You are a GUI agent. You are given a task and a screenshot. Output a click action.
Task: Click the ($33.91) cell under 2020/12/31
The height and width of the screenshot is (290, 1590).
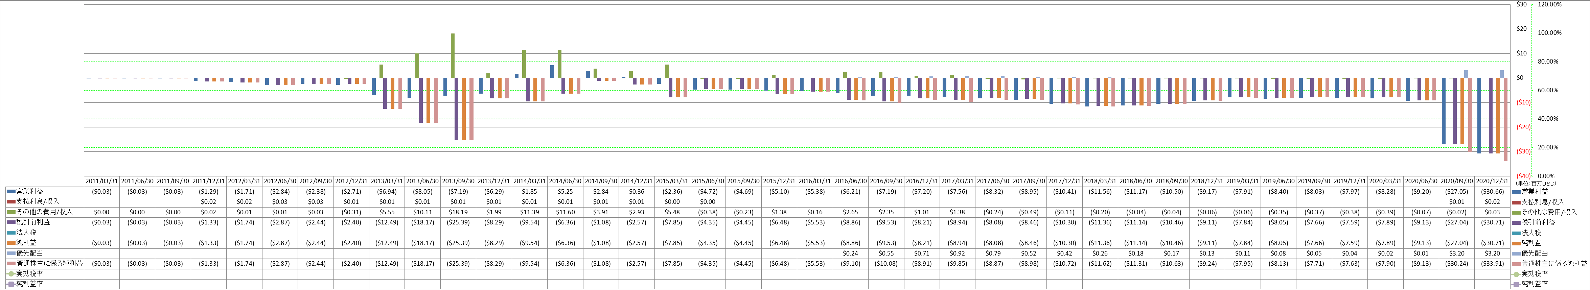click(x=1493, y=264)
